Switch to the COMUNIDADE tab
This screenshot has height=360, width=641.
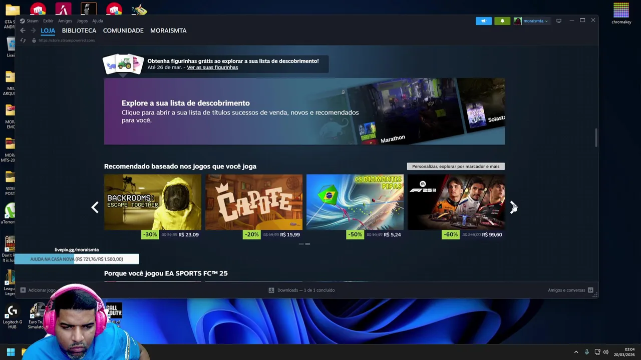123,30
